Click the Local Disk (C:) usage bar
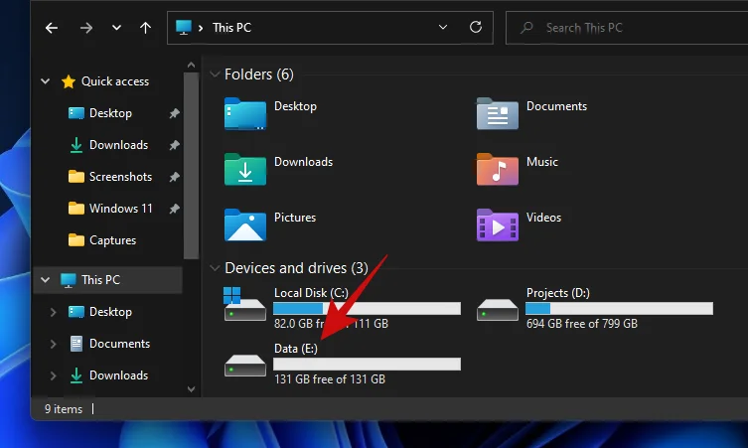The image size is (748, 448). click(367, 309)
